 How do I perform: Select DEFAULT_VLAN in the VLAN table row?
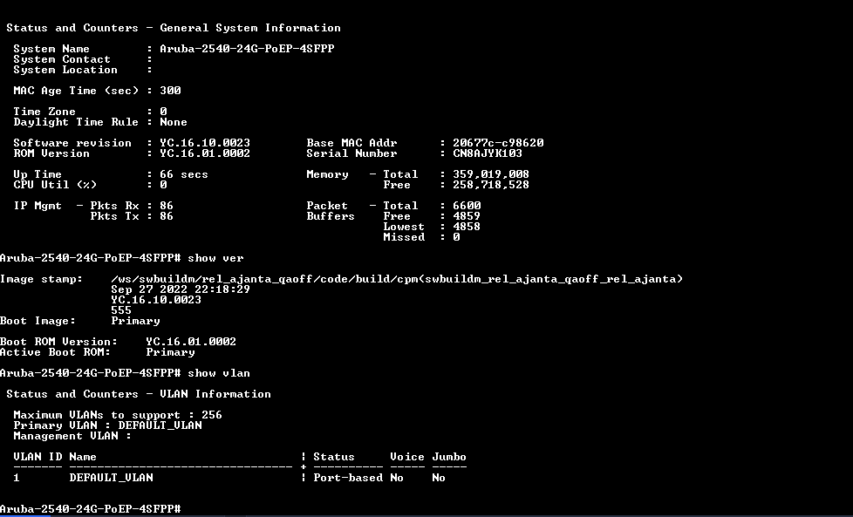tap(111, 478)
